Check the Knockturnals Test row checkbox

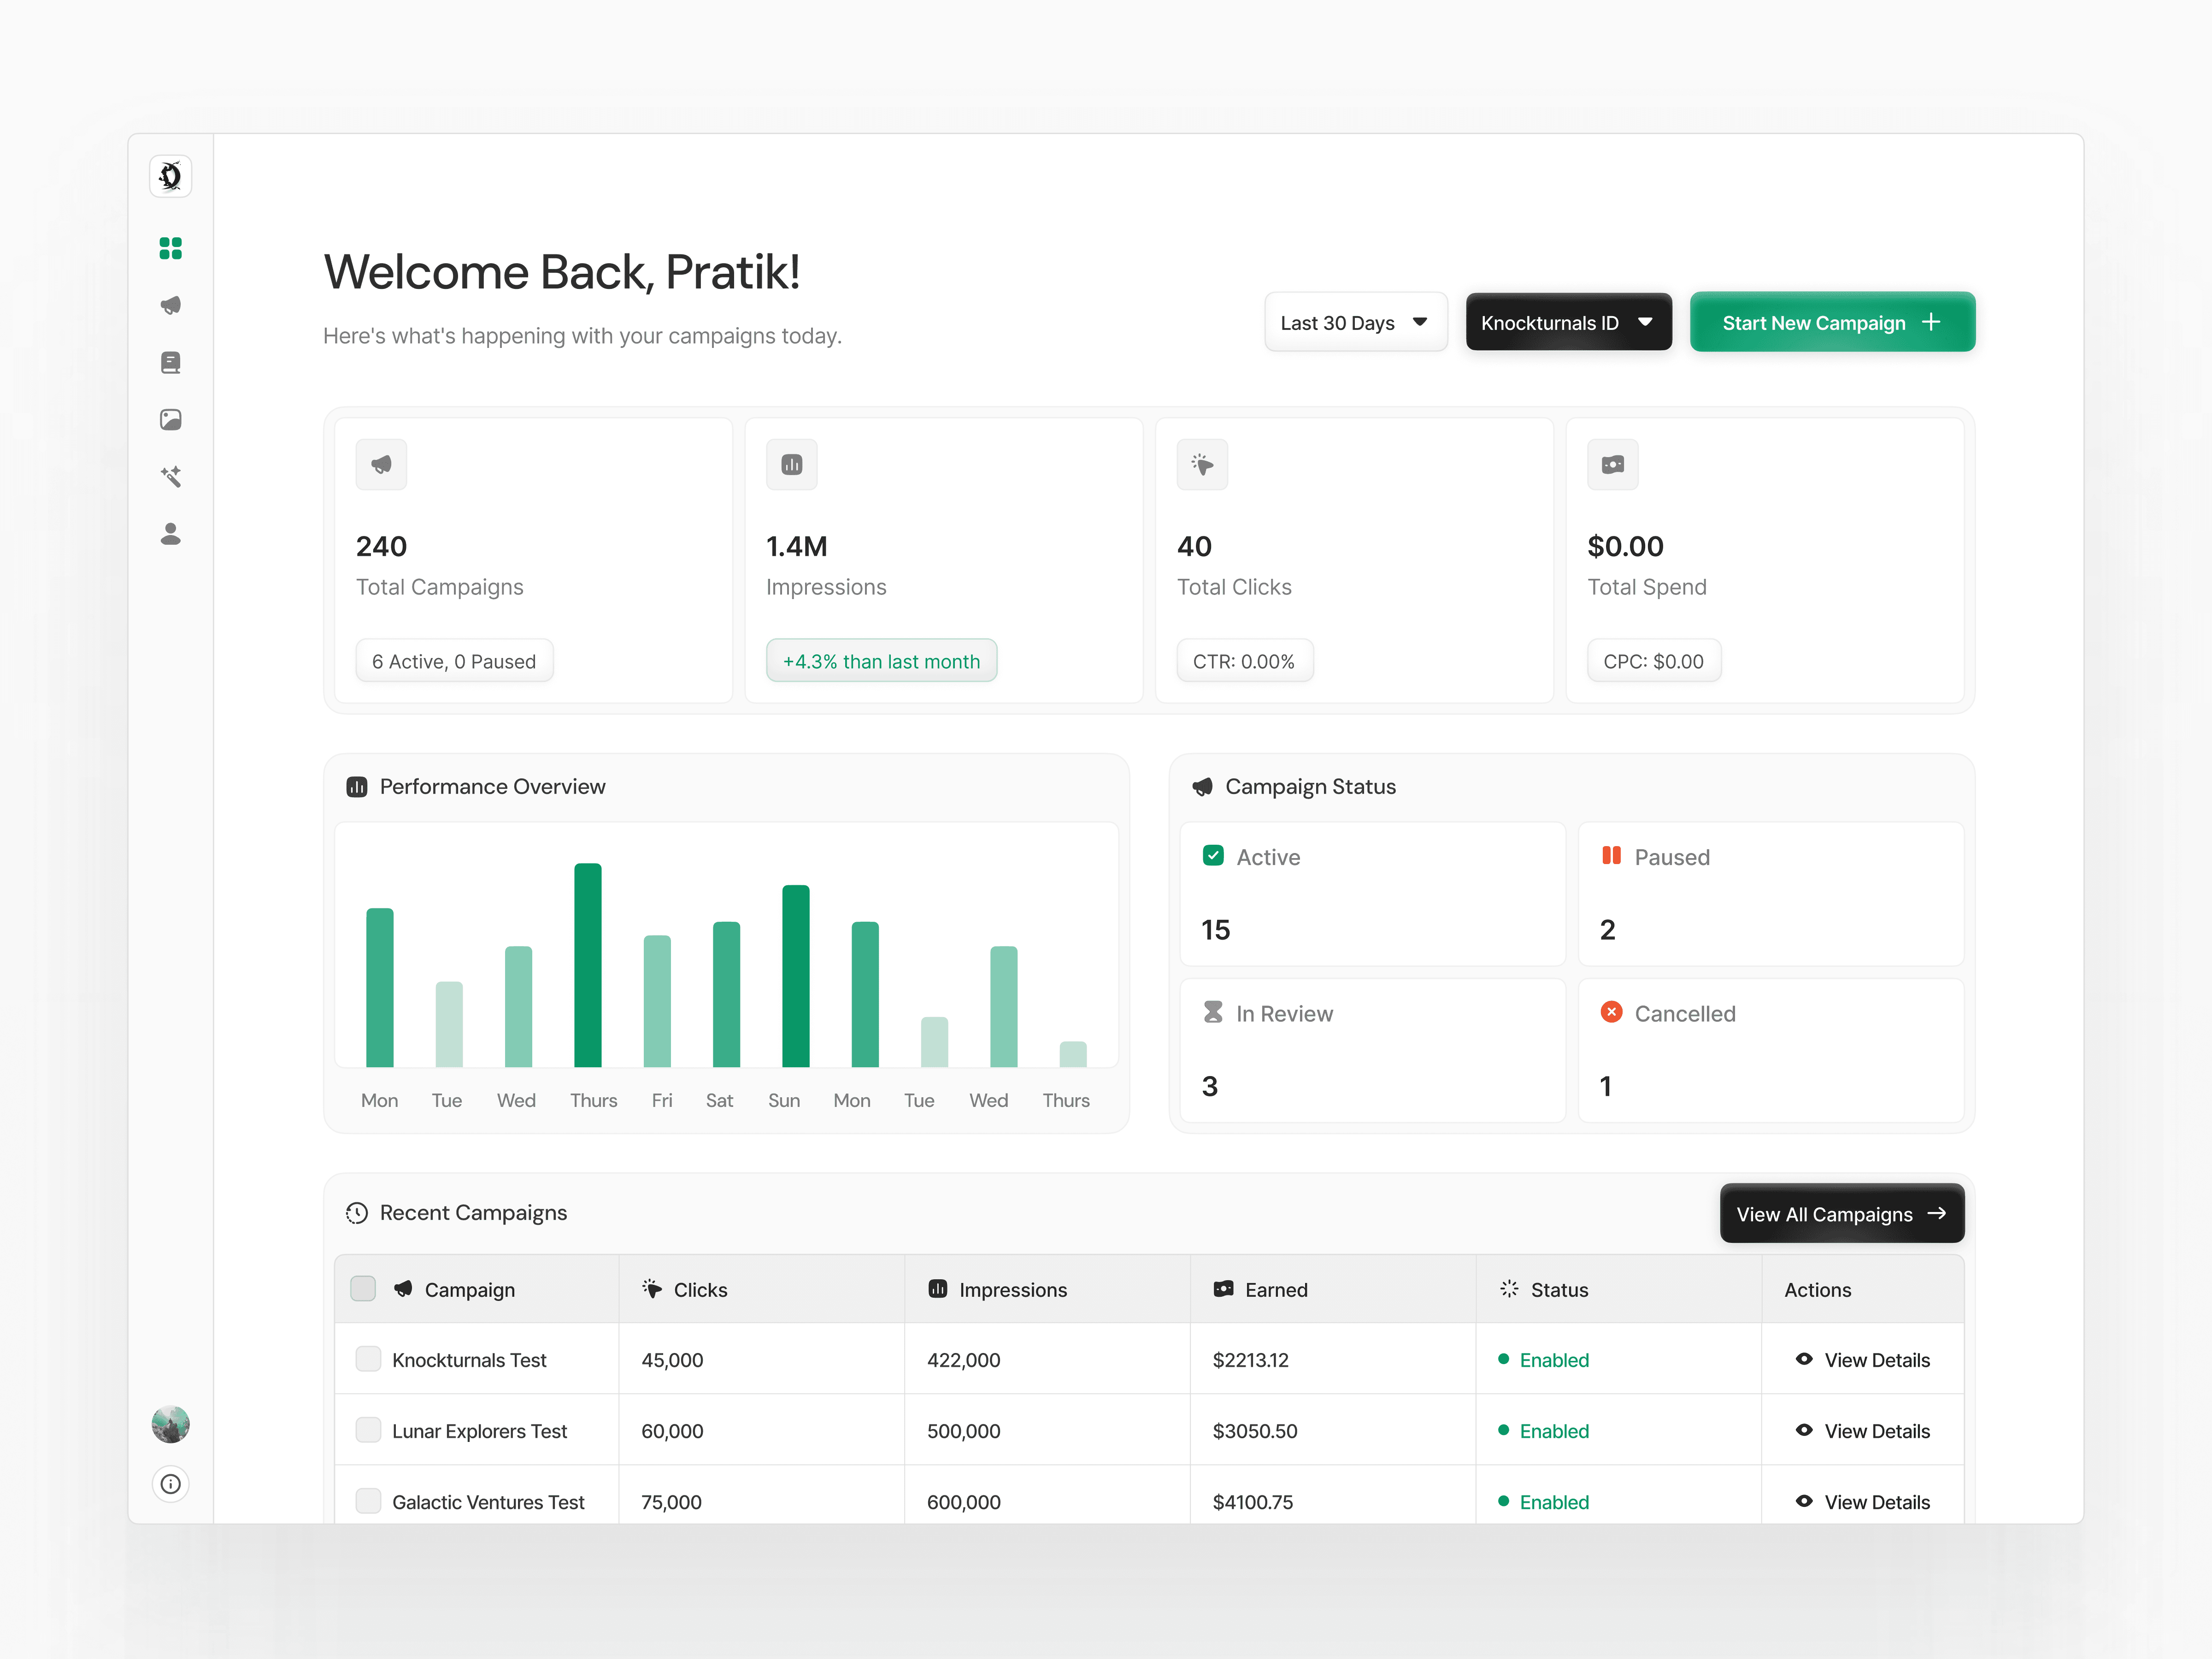click(x=368, y=1359)
